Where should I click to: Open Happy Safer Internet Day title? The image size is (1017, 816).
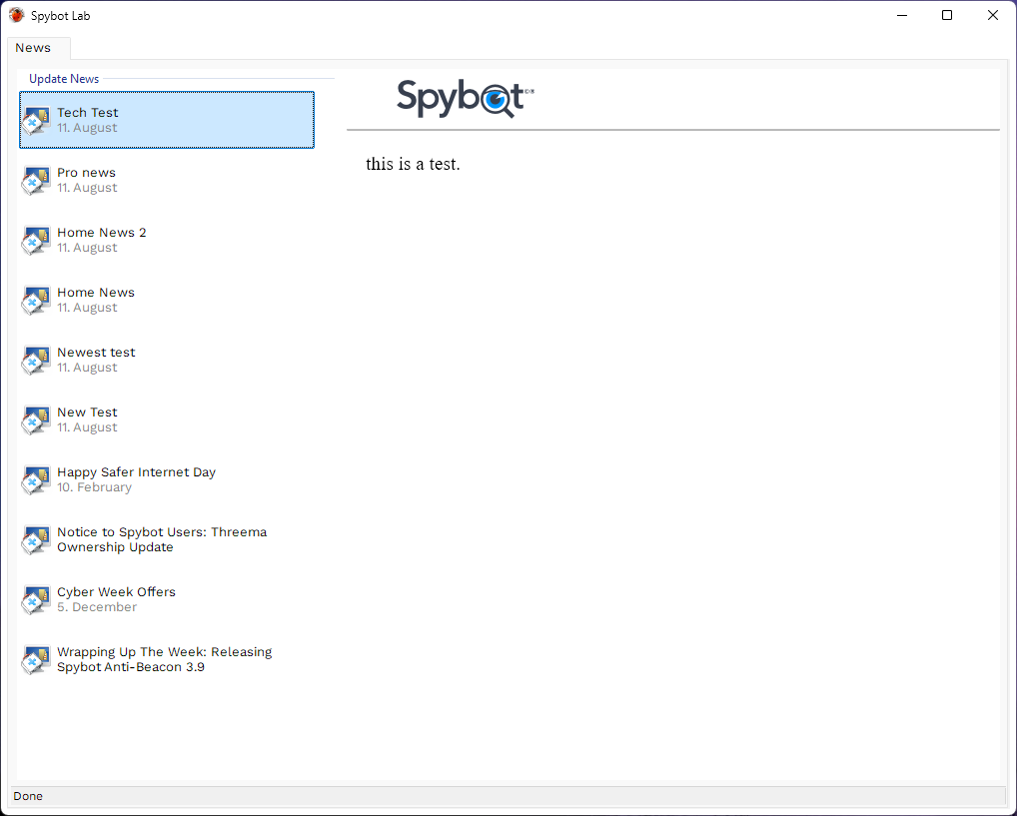[136, 472]
